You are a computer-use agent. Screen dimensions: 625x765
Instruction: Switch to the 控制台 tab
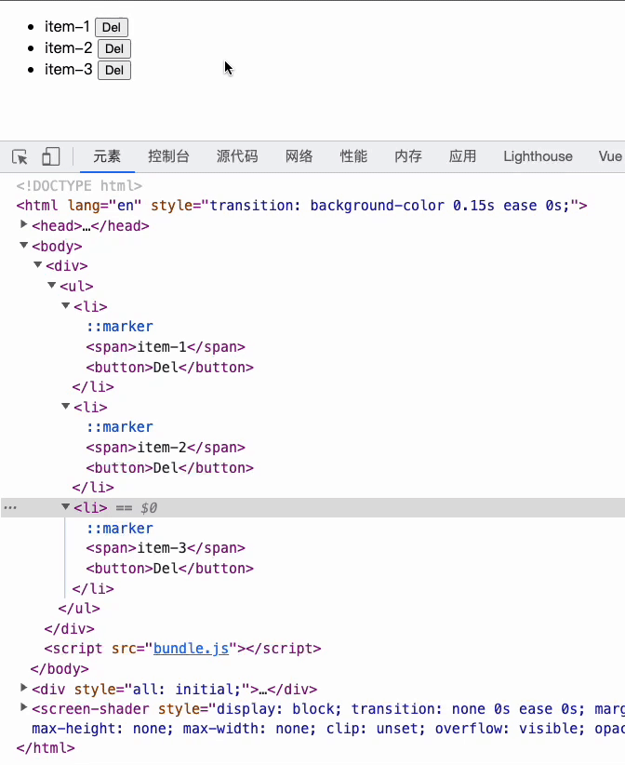[168, 156]
